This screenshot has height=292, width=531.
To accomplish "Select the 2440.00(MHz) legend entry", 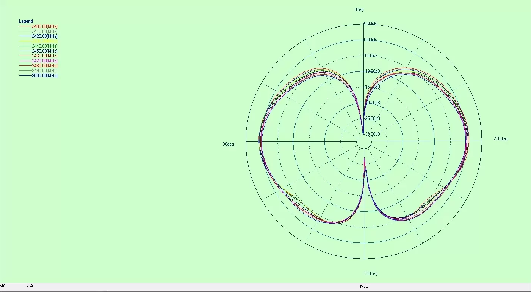I will [44, 46].
